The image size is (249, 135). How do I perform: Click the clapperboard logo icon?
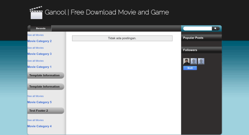[36, 13]
